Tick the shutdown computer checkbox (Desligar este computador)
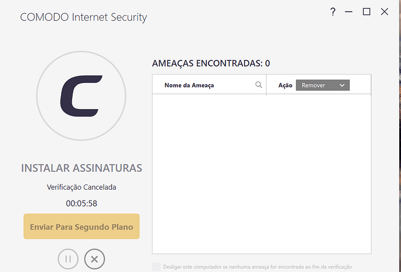Viewport: 401px width, 272px height. pos(156,267)
